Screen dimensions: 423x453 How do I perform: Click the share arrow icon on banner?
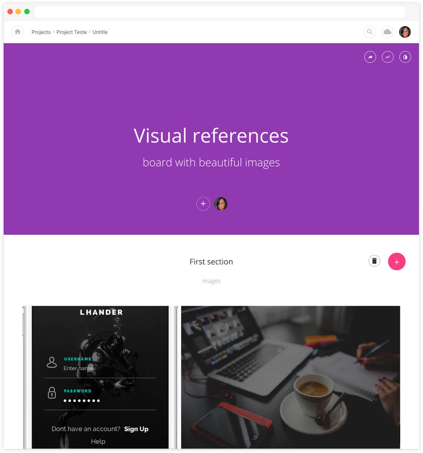(370, 57)
